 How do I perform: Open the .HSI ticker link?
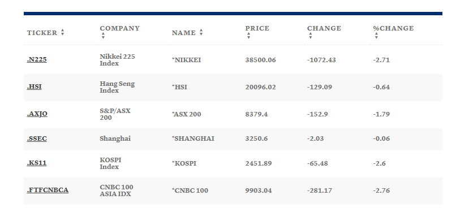pos(34,86)
